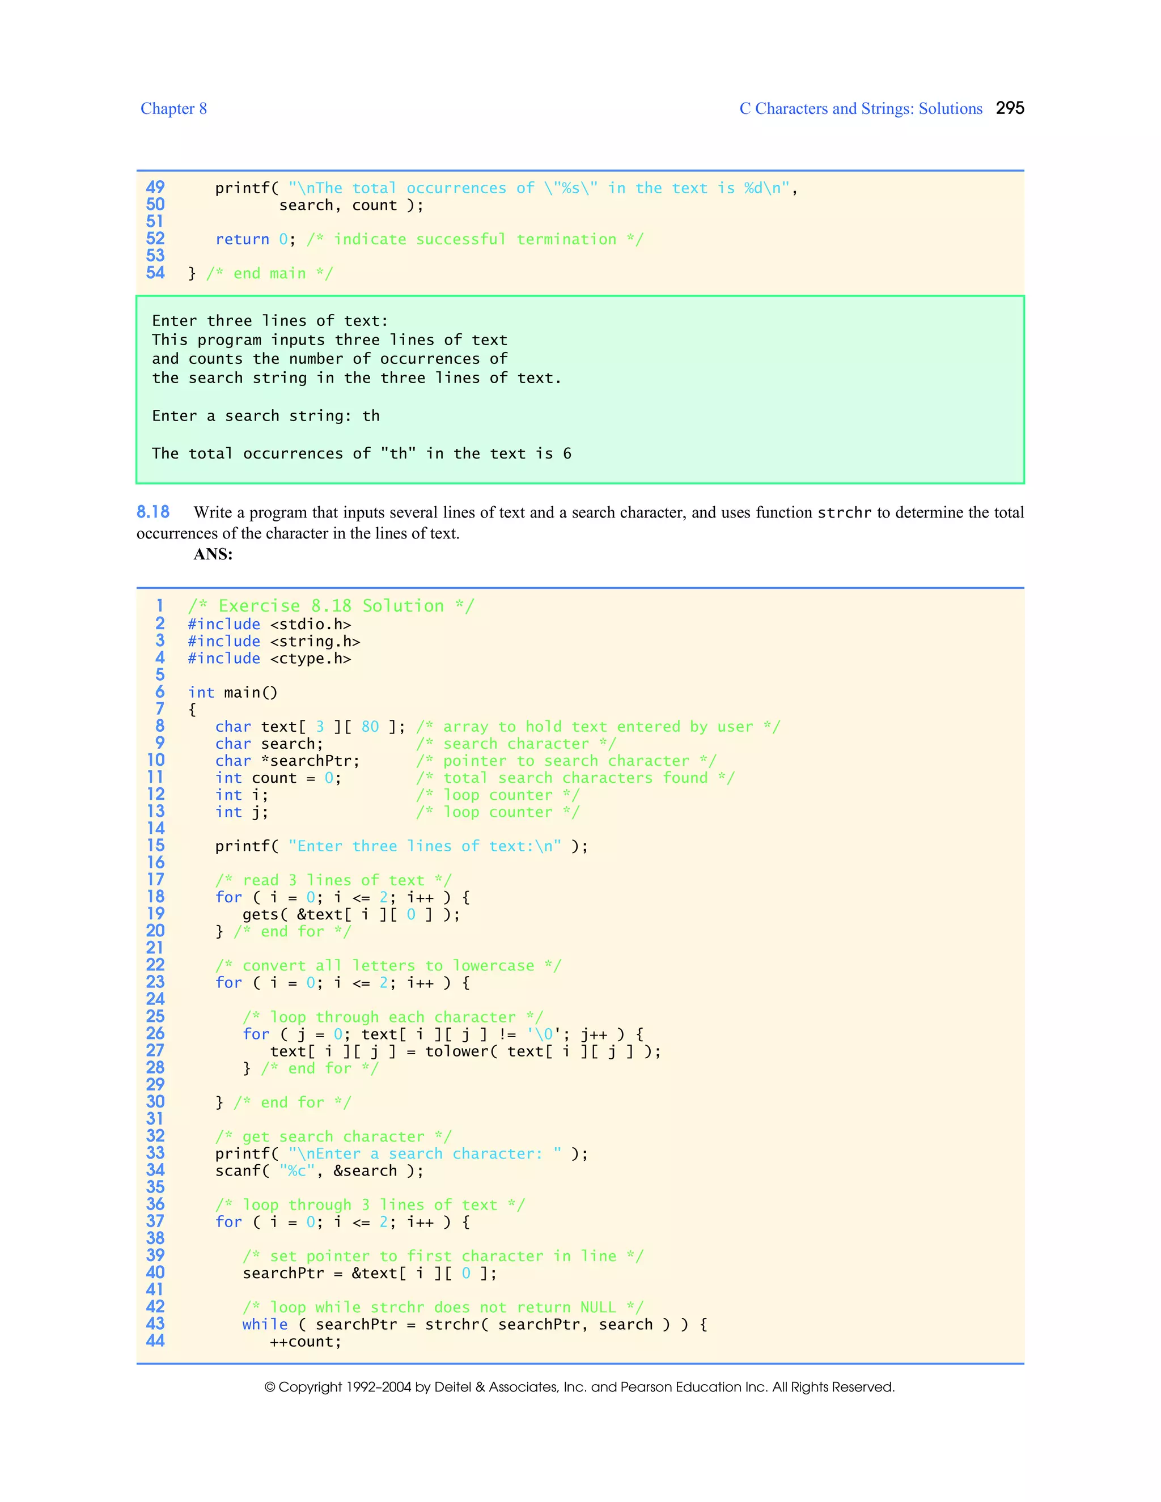The image size is (1161, 1502).
Task: Click page number 295
Action: click(1010, 108)
